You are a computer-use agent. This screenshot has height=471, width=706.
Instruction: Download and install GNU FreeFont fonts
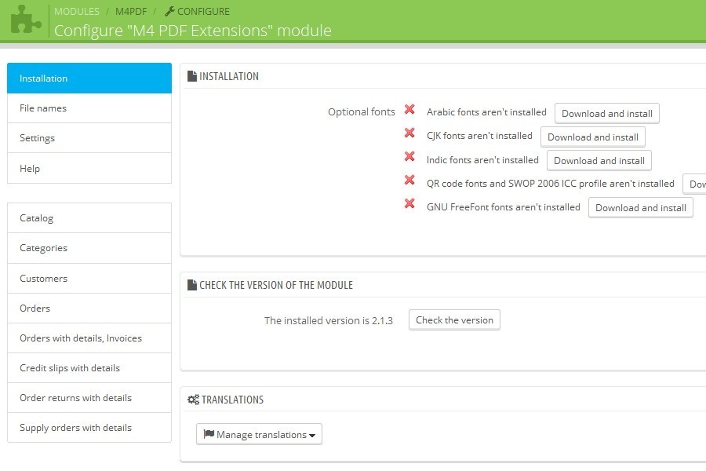[641, 208]
